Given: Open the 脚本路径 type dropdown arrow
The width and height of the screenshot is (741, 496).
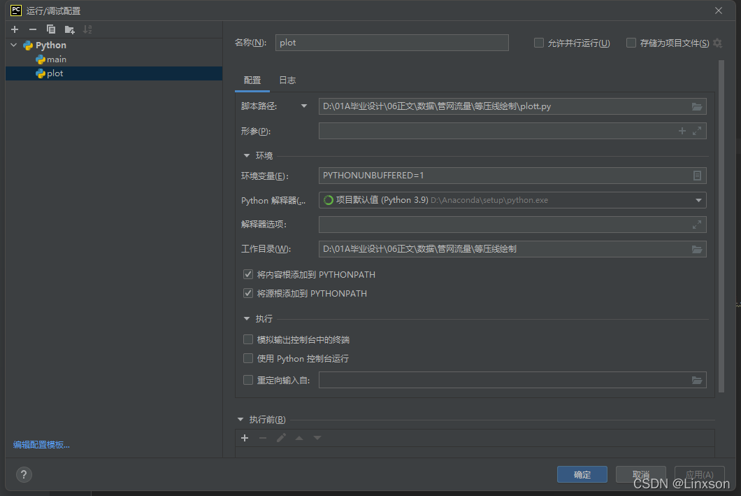Looking at the screenshot, I should 304,106.
